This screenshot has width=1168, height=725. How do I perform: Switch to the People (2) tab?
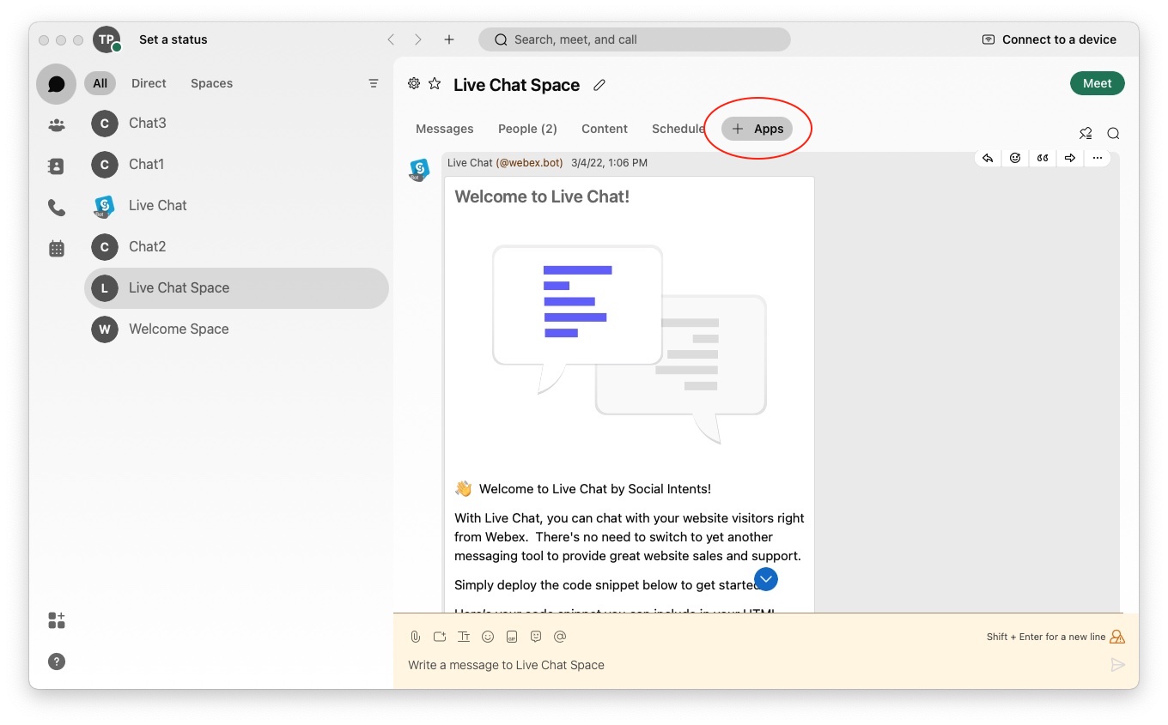pyautogui.click(x=527, y=129)
